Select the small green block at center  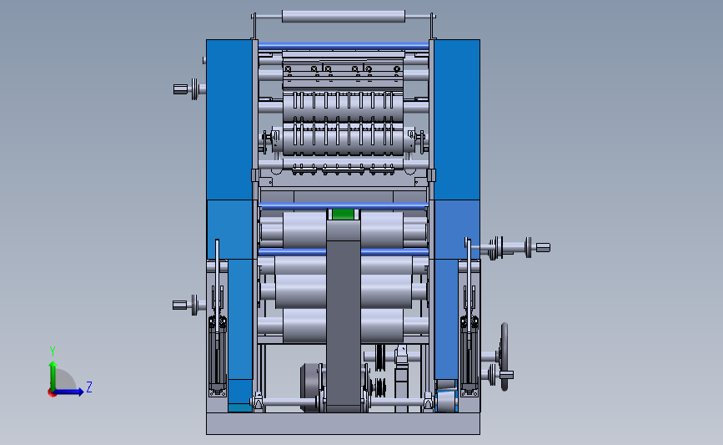(x=343, y=215)
